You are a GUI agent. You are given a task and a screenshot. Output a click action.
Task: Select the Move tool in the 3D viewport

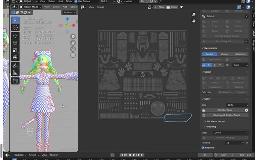(x=15, y=36)
